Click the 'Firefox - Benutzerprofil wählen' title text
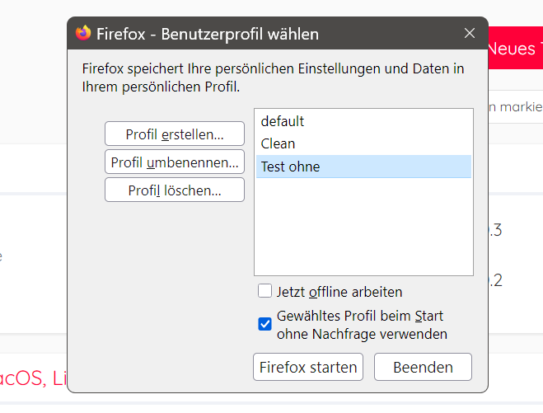This screenshot has height=413, width=543. click(x=208, y=34)
